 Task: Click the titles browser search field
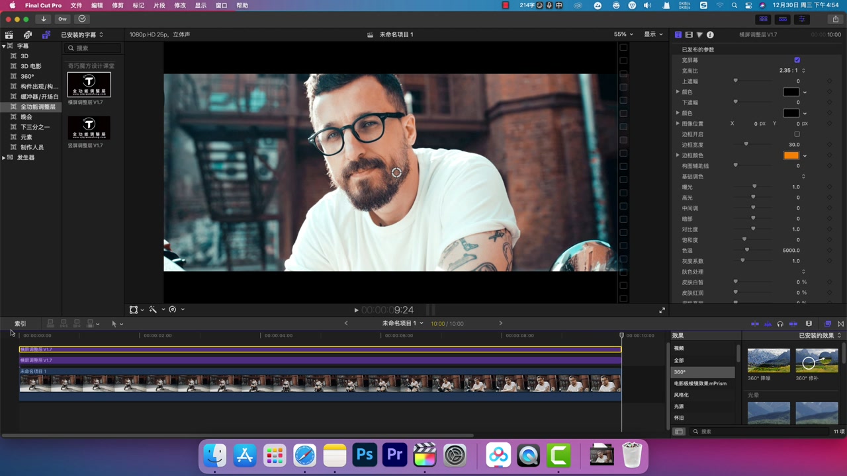click(93, 48)
